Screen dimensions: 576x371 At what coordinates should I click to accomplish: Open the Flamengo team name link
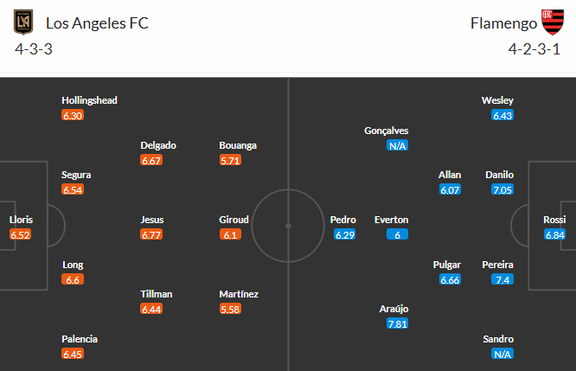501,23
